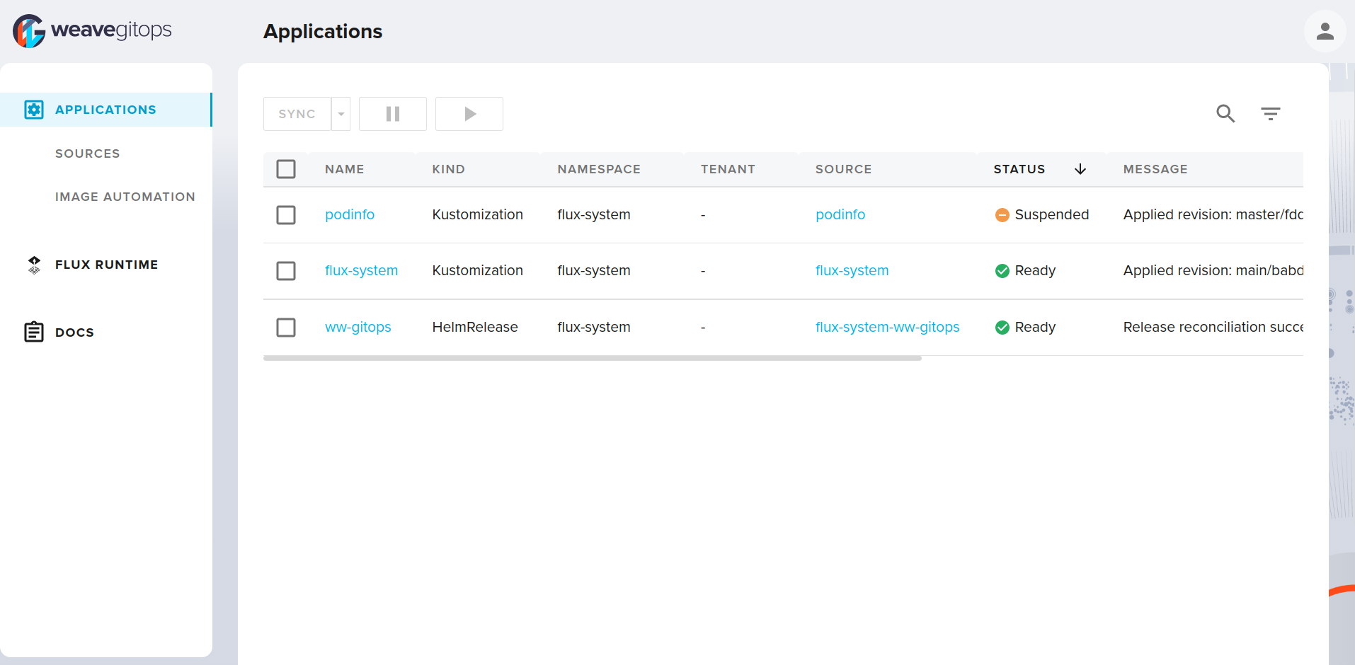Open the filter list icon

click(x=1271, y=113)
